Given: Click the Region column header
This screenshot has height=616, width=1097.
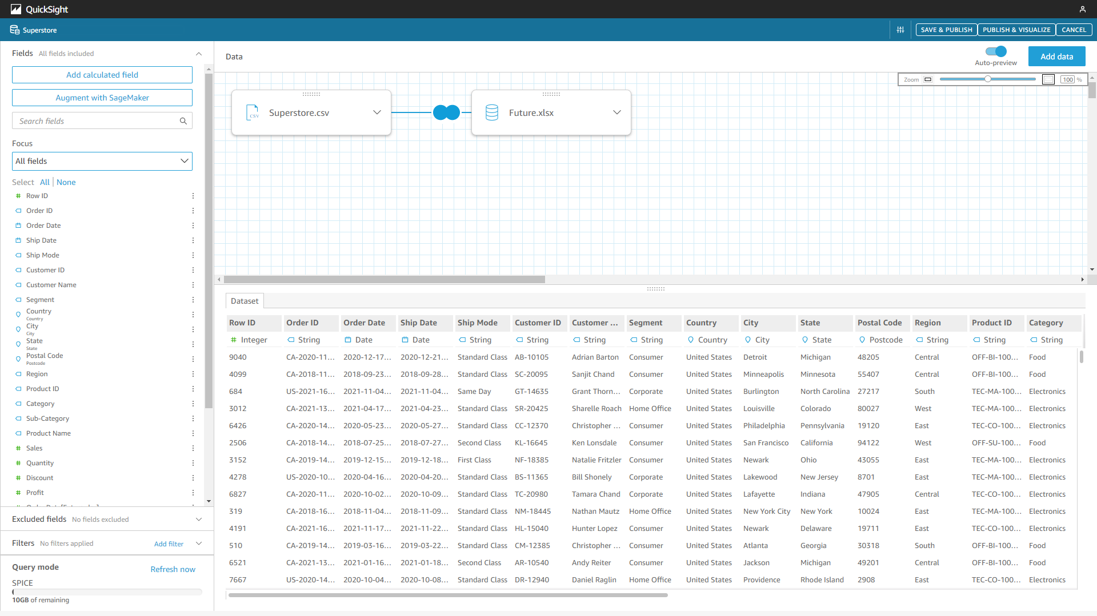Looking at the screenshot, I should tap(939, 323).
